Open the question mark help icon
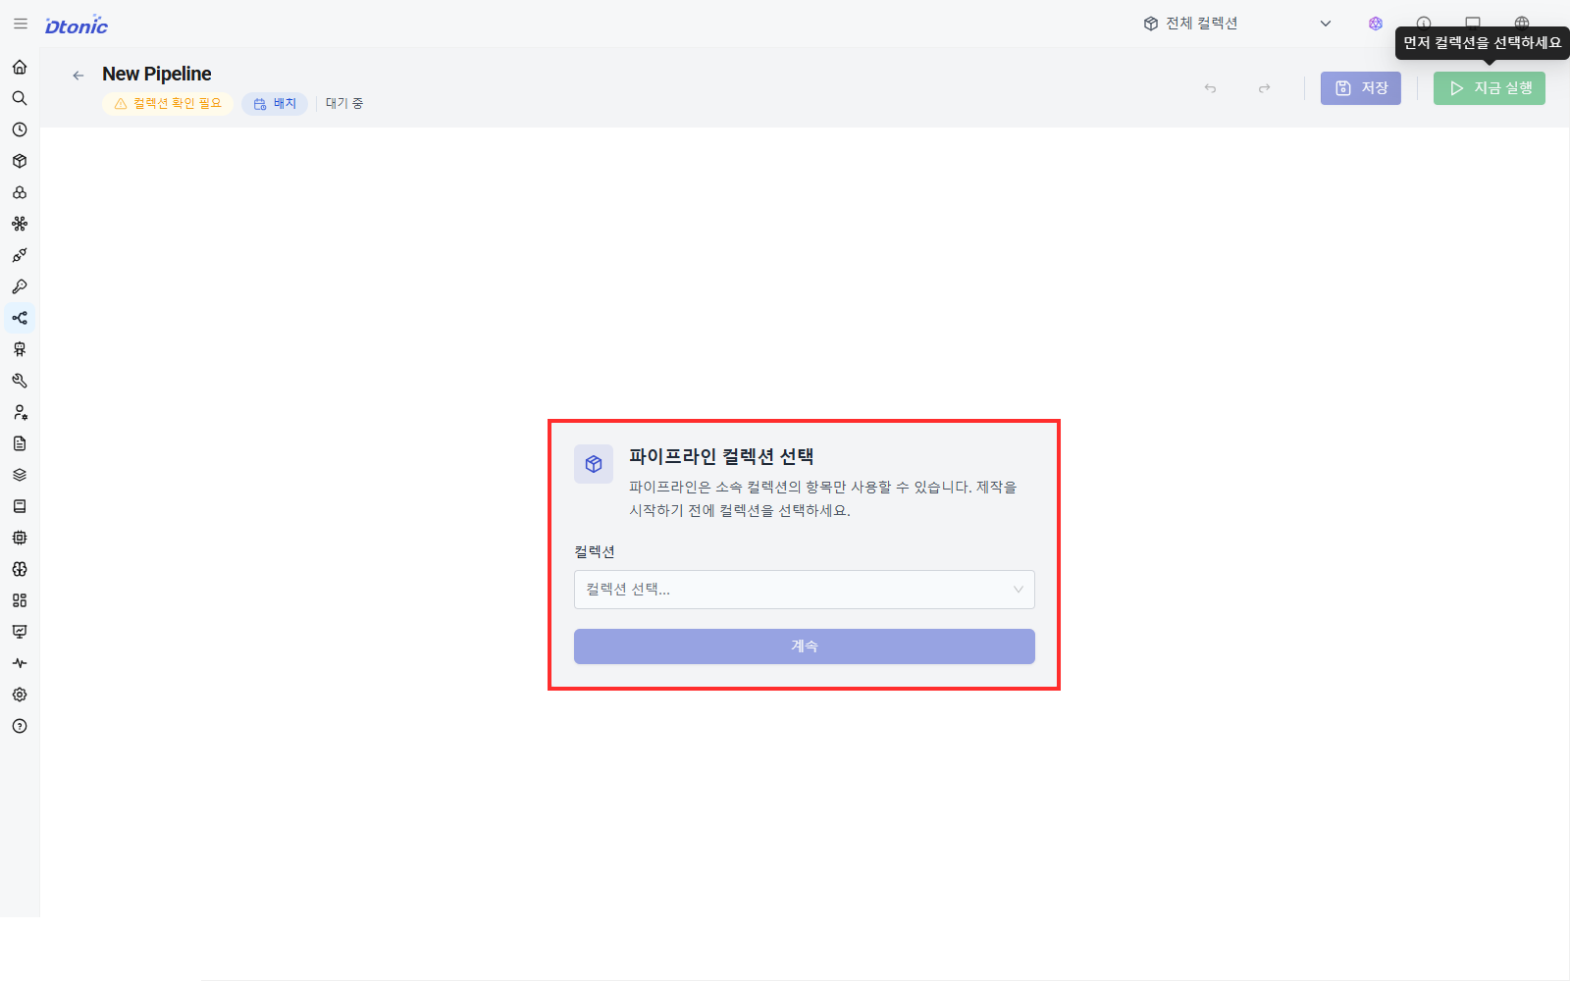The image size is (1570, 981). tap(20, 726)
